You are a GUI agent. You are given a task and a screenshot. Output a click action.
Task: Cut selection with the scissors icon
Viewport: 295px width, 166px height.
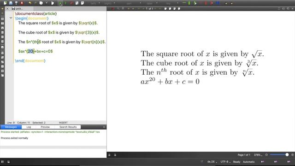(47, 3)
